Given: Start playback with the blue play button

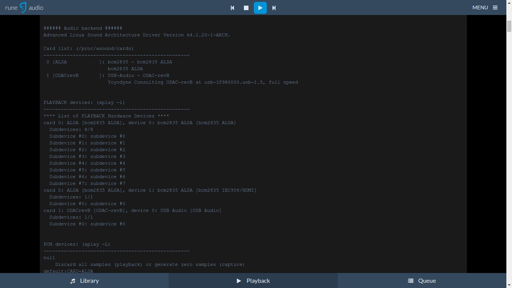Looking at the screenshot, I should click(260, 8).
